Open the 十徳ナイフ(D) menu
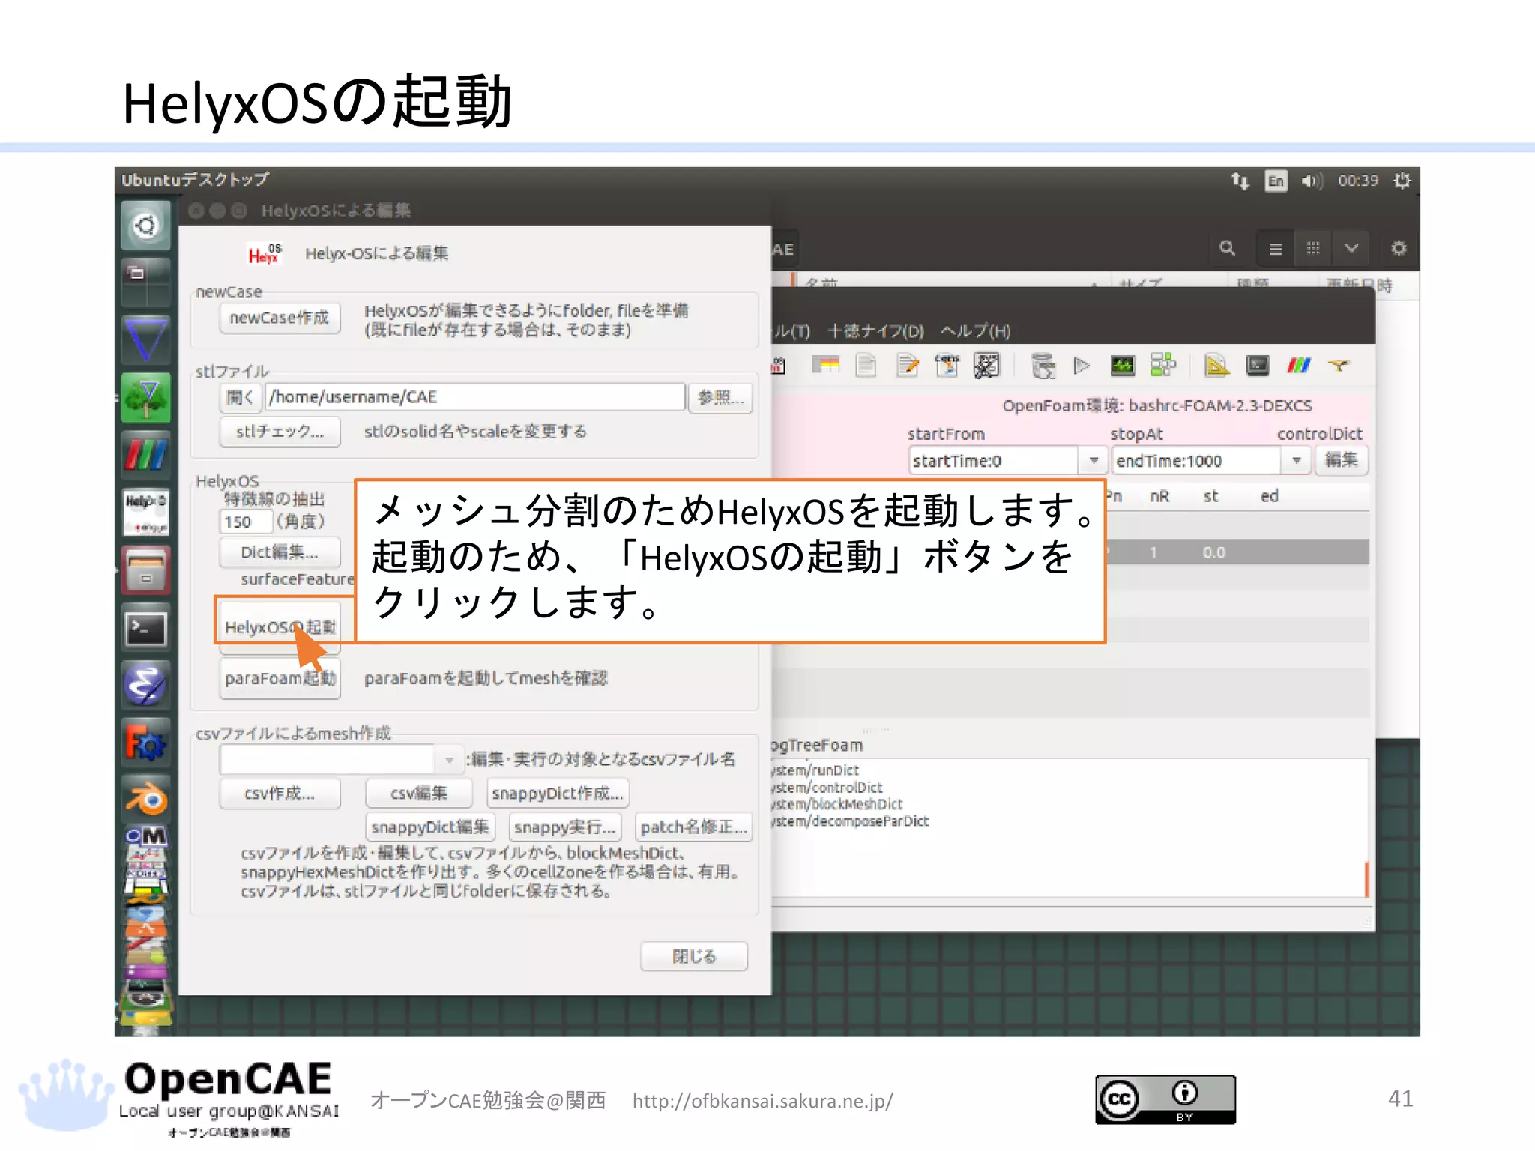The width and height of the screenshot is (1535, 1151). click(x=875, y=331)
